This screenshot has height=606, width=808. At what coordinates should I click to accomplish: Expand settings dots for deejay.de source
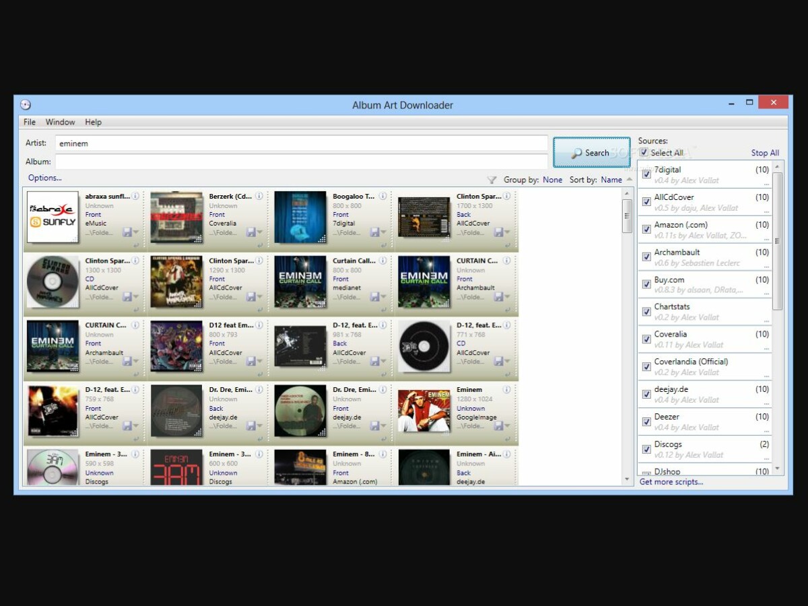[x=766, y=403]
